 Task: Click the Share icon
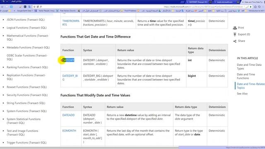235,41
